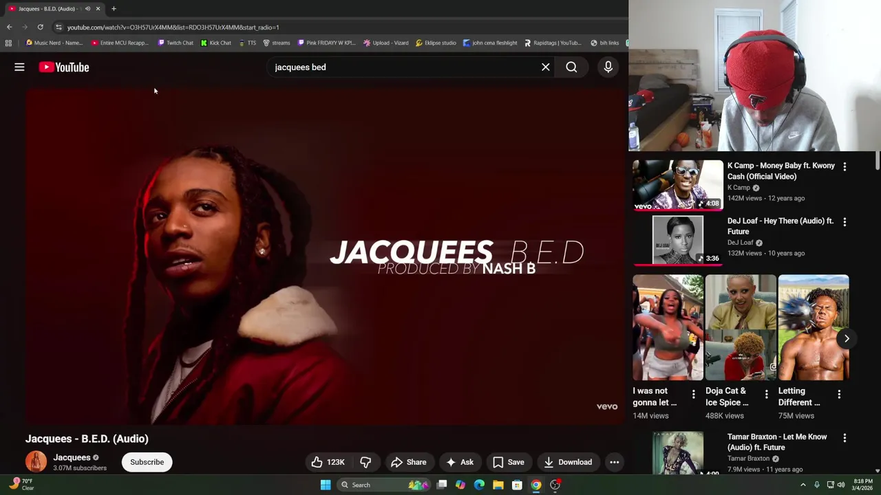Image resolution: width=881 pixels, height=495 pixels.
Task: Dislike the video with the thumbs-down
Action: [365, 462]
